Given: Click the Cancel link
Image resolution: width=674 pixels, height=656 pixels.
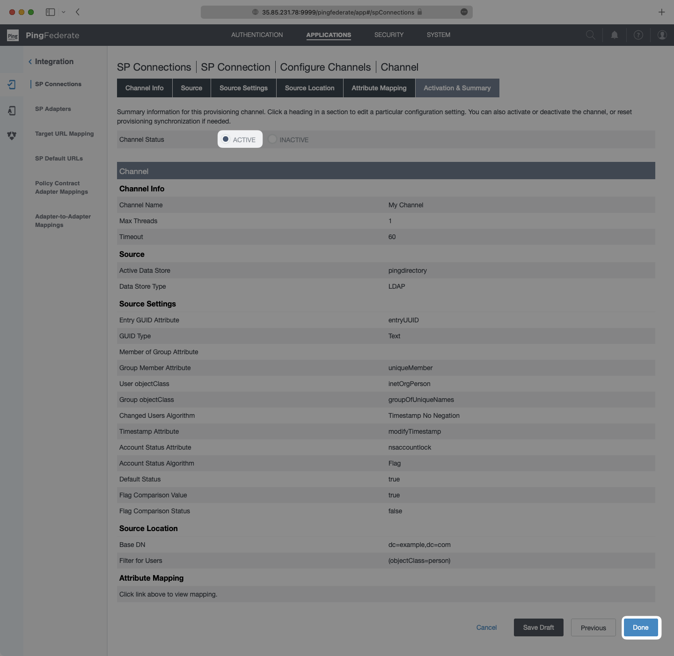Looking at the screenshot, I should click(x=486, y=627).
